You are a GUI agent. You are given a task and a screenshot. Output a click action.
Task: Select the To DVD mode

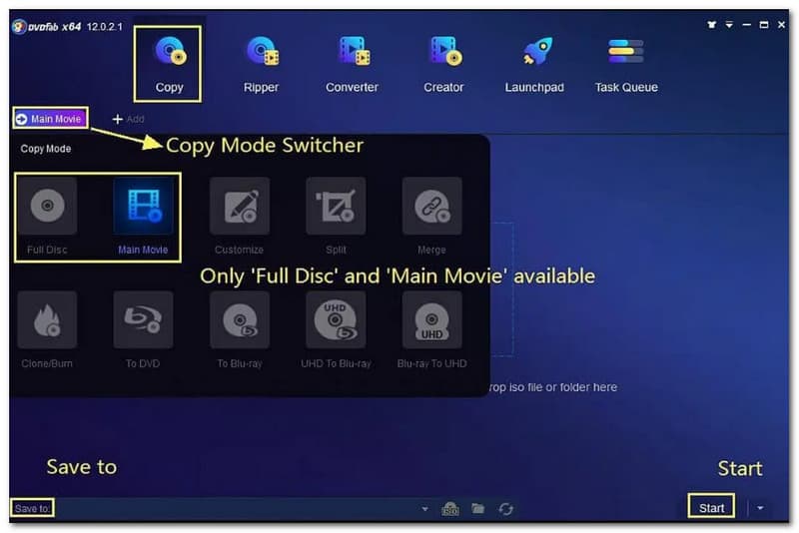point(143,329)
